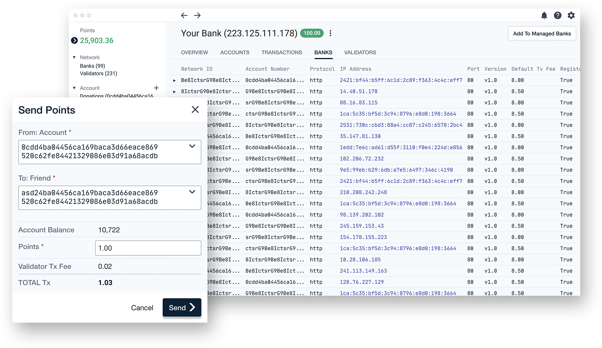
Task: Click the Send button
Action: pos(182,307)
